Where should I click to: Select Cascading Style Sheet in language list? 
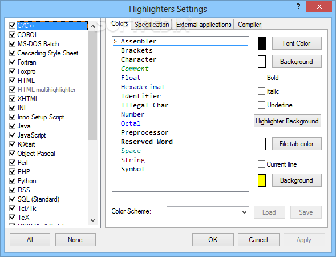[48, 53]
